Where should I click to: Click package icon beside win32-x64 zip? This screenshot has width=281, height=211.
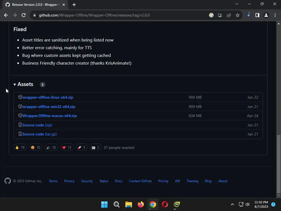[20, 106]
